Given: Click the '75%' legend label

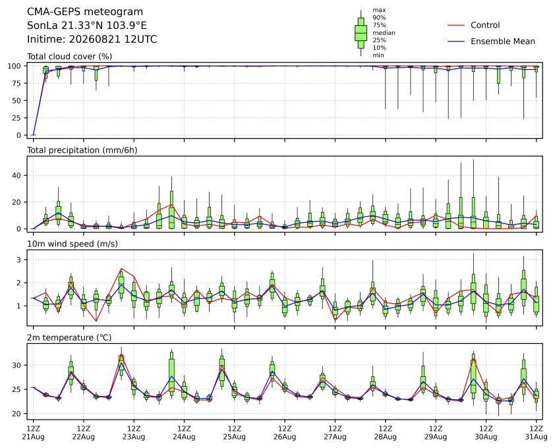Looking at the screenshot, I should pos(379,25).
